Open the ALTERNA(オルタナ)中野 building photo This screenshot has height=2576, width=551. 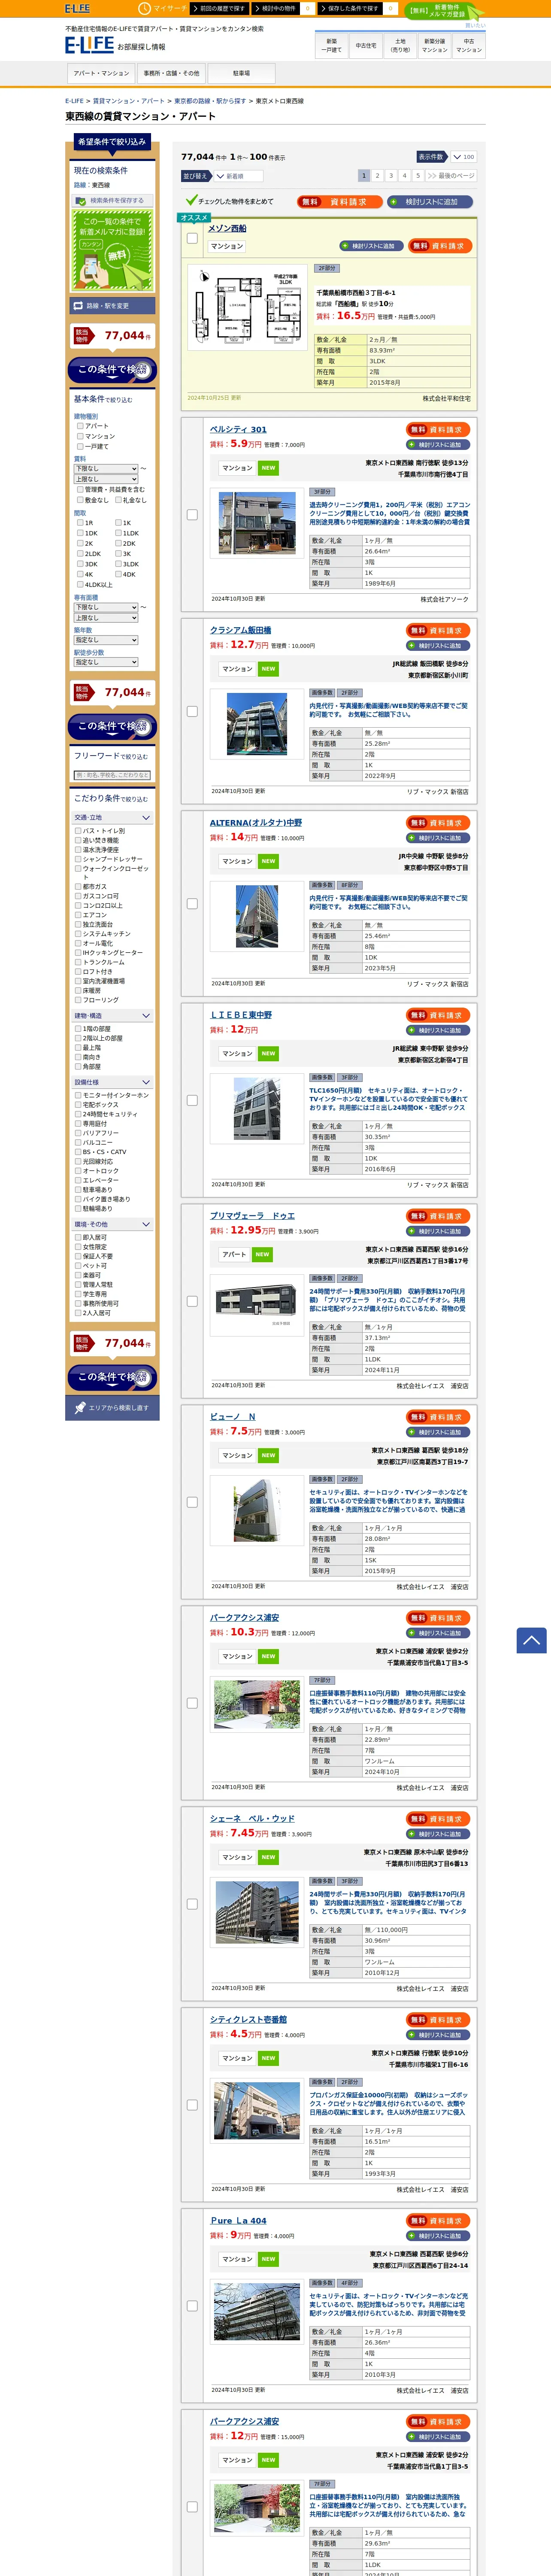pos(256,916)
